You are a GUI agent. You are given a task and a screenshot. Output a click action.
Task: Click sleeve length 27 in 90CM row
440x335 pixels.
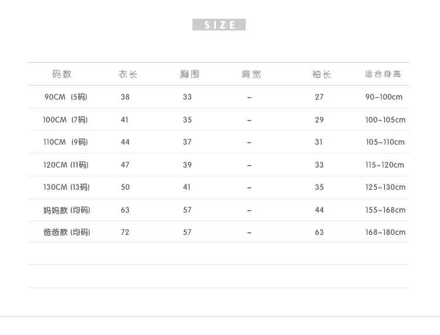pyautogui.click(x=319, y=97)
